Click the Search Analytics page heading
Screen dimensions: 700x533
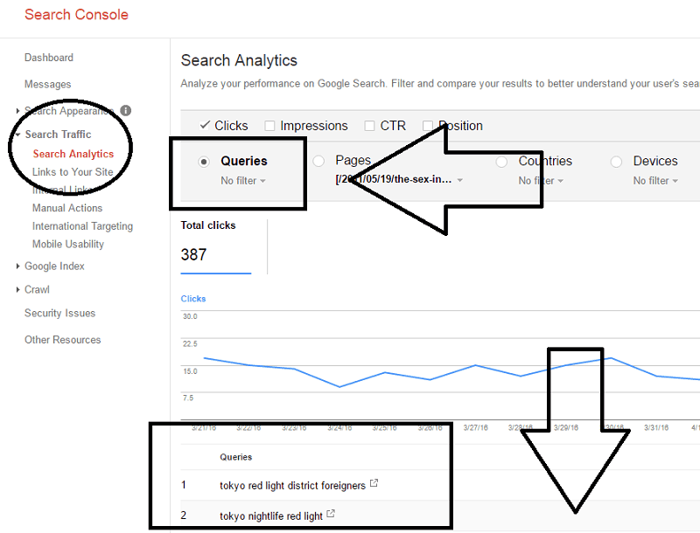click(x=239, y=60)
